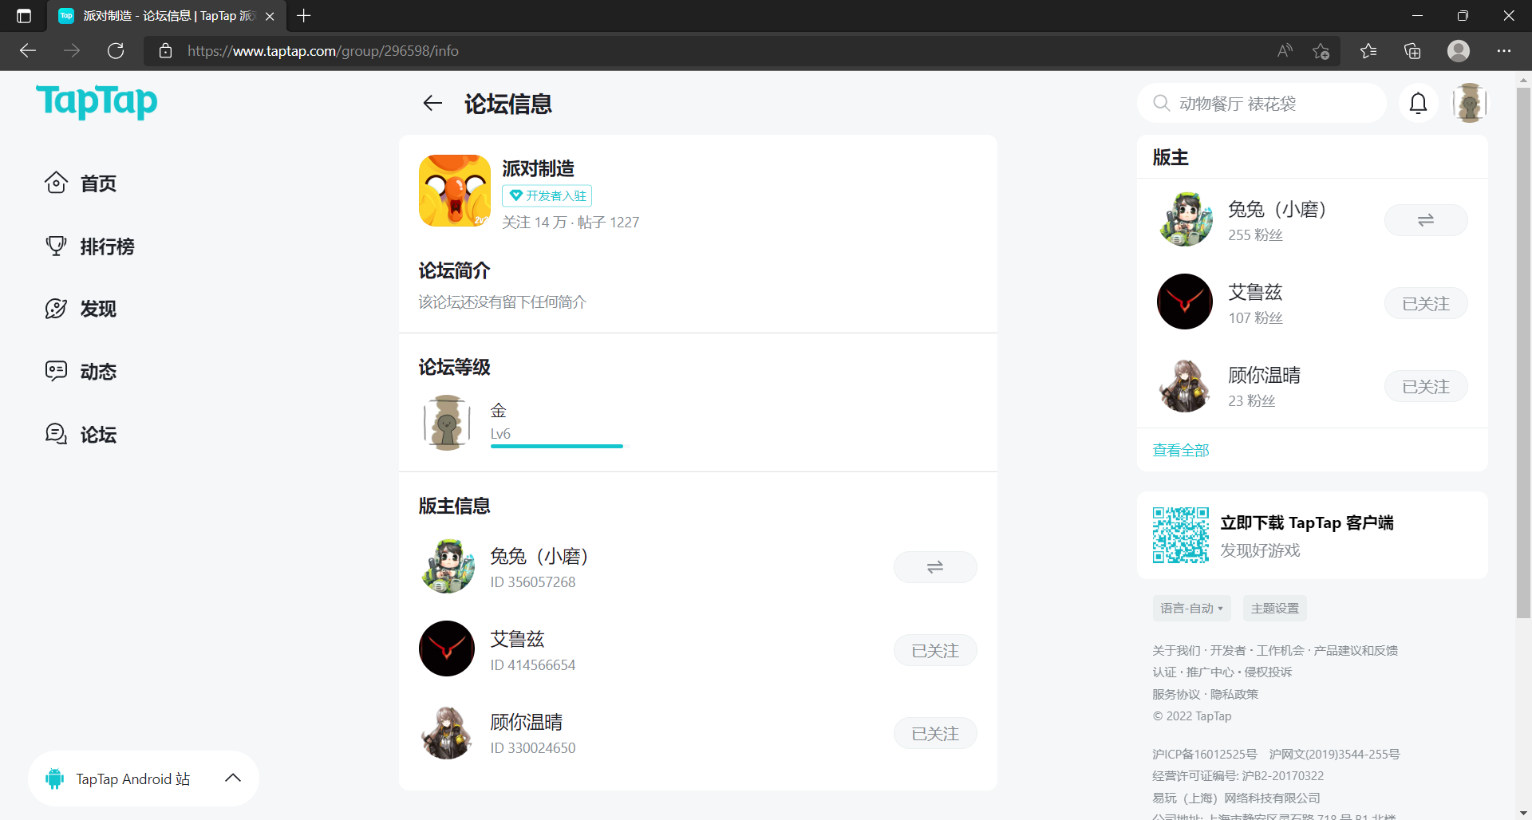Click the browser refresh button
This screenshot has width=1532, height=820.
point(116,51)
